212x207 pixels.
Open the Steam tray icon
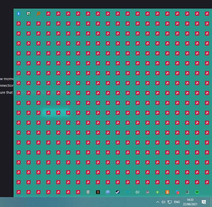coord(118,192)
